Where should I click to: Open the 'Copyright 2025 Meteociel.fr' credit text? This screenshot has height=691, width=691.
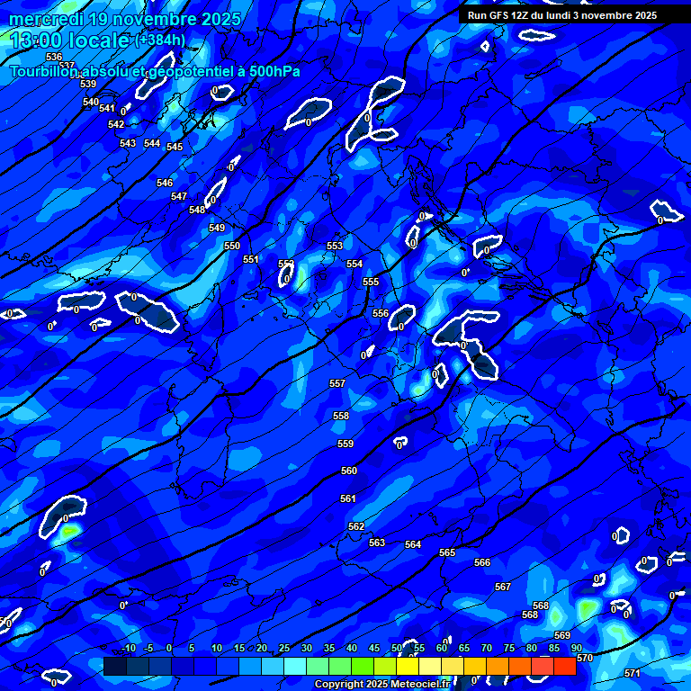[x=381, y=685]
